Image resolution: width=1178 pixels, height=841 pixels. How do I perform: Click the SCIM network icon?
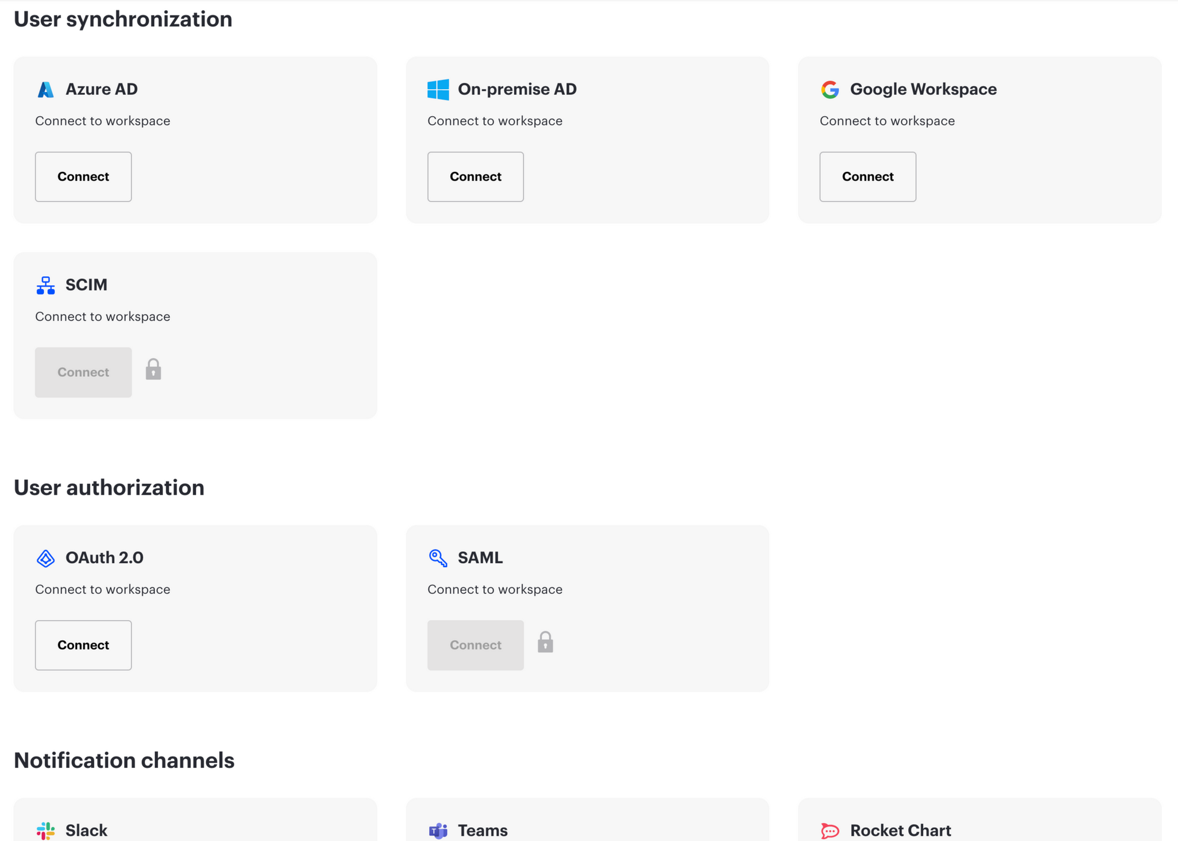pos(45,285)
